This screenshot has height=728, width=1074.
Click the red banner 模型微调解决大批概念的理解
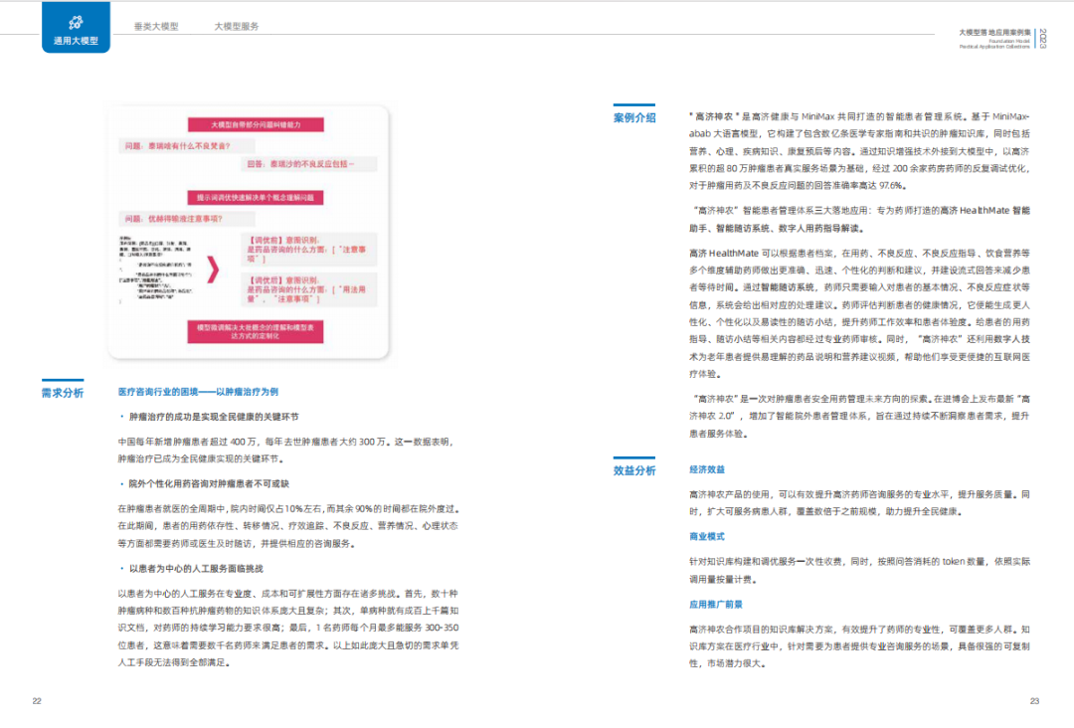pyautogui.click(x=256, y=331)
